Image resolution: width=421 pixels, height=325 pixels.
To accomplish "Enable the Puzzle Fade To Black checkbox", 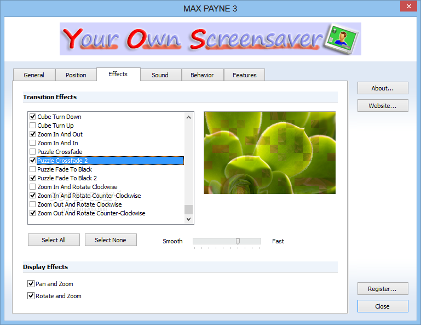I will [32, 169].
